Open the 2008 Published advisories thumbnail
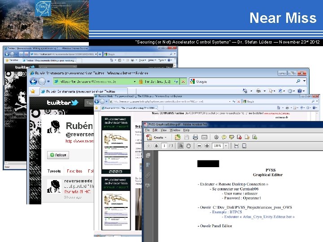 click(116, 145)
